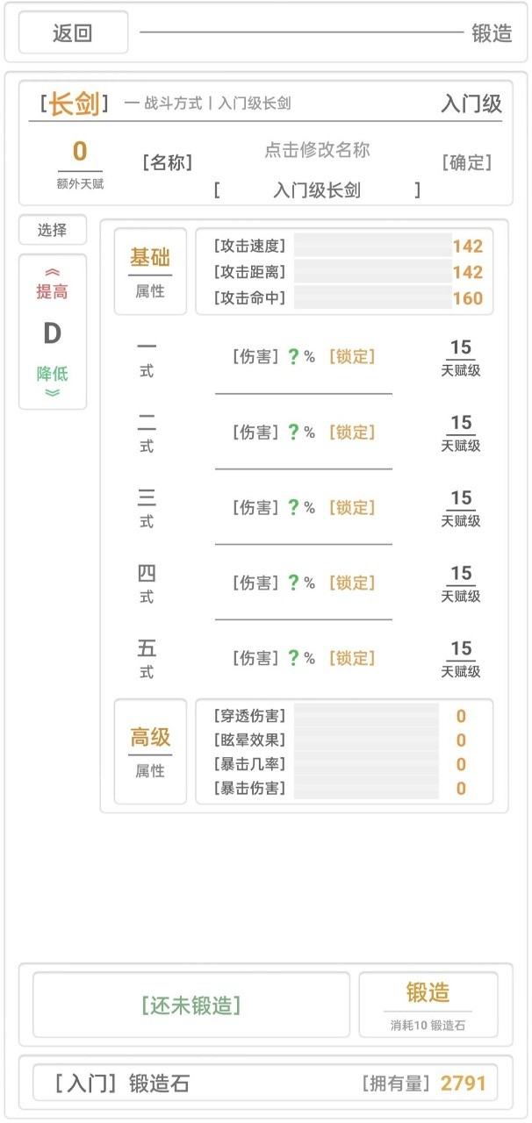Viewport: 532px width, 1123px height.
Task: Click the 返回 back button
Action: point(73,34)
